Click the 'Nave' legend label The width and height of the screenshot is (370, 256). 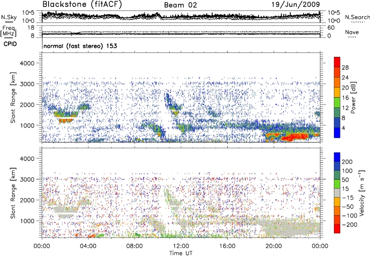[352, 32]
